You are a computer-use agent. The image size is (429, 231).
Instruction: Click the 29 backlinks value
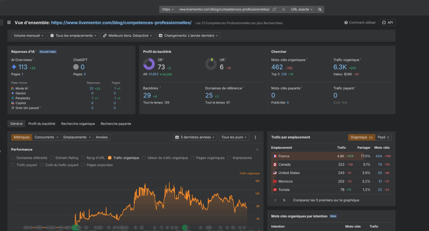(147, 95)
